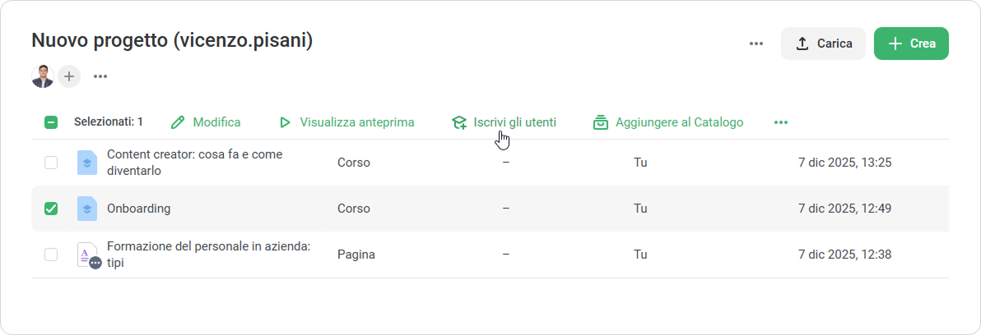981x335 pixels.
Task: Expand more actions in the selection toolbar
Action: click(781, 122)
